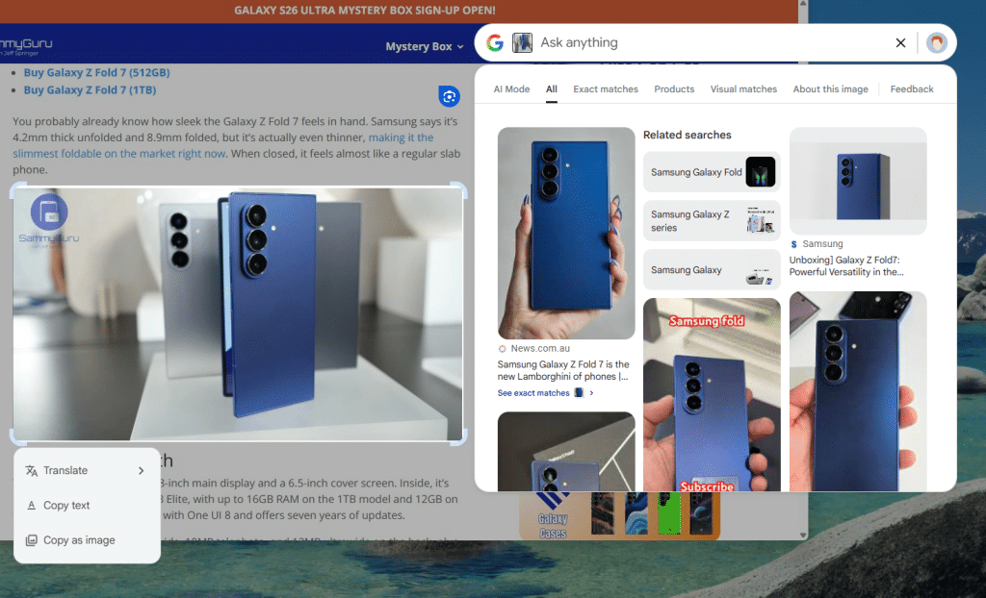986x598 pixels.
Task: Select the Samsung Galaxy Z series related search
Action: 712,221
